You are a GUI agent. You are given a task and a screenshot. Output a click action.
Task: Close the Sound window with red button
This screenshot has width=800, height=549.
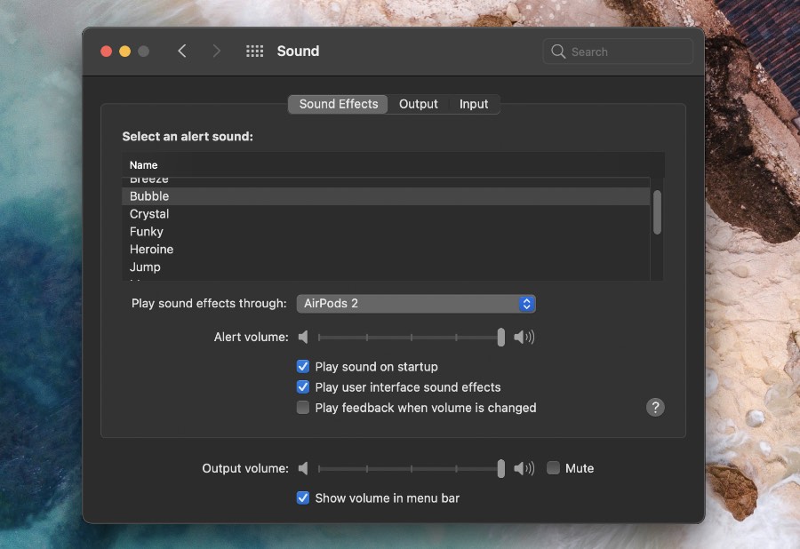(106, 51)
